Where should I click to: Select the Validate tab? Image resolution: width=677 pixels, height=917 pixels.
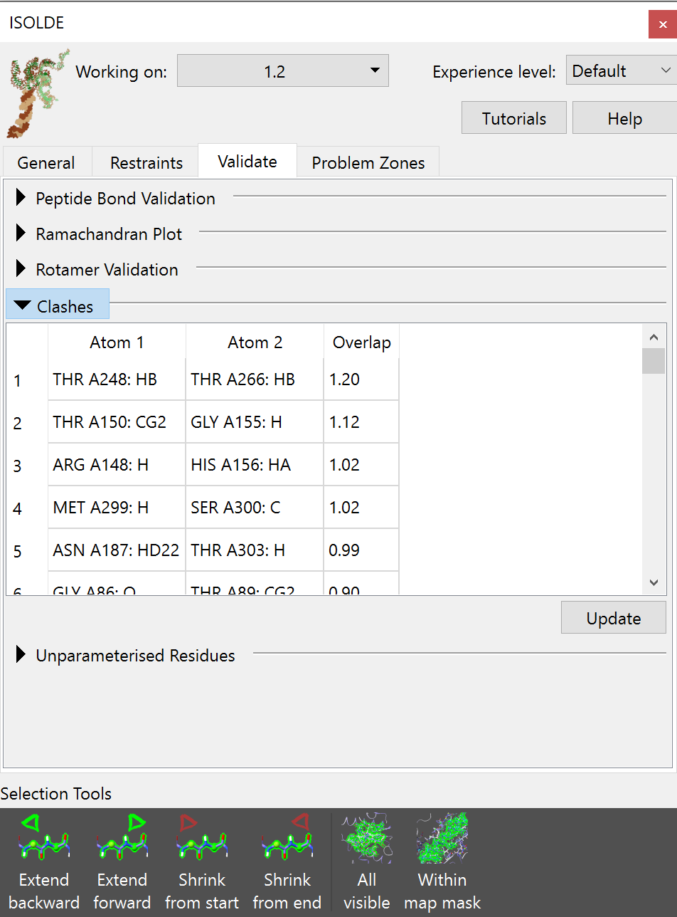[247, 161]
